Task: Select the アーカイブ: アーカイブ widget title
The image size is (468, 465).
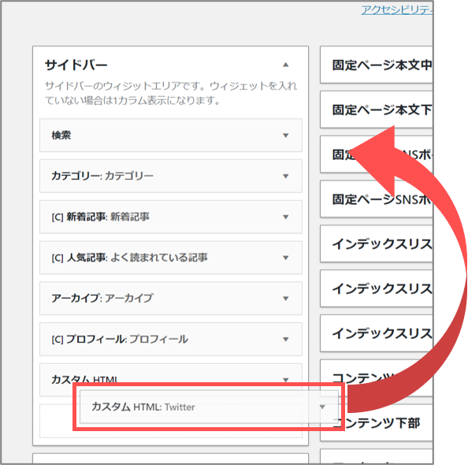Action: tap(102, 298)
